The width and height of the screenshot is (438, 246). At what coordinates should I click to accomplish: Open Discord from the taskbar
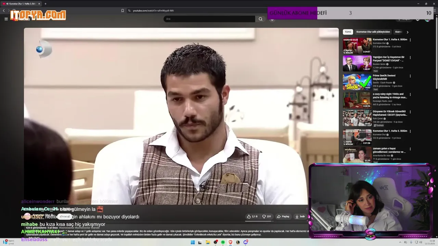pyautogui.click(x=245, y=242)
